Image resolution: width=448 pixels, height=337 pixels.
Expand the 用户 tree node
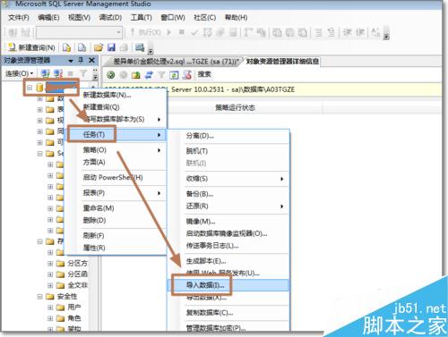click(x=50, y=308)
